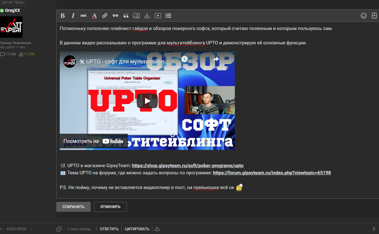Viewport: 379px width, 234px height.
Task: Cancel editing with ОТМЕНИТЬ
Action: point(110,207)
